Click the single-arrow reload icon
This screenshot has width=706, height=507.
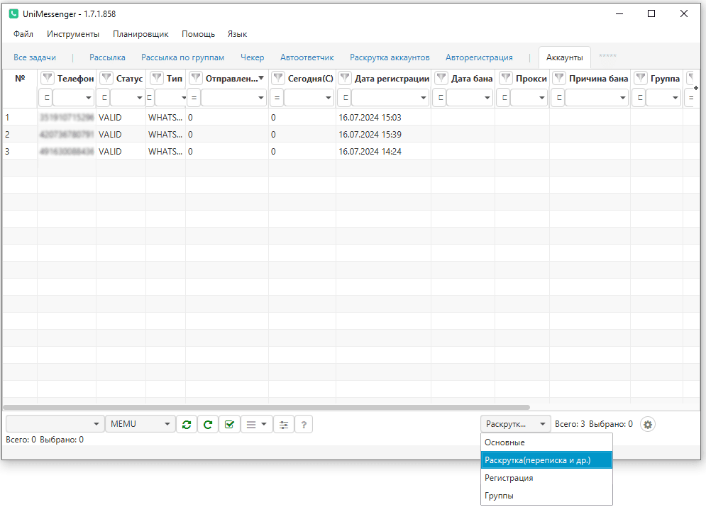(x=208, y=424)
